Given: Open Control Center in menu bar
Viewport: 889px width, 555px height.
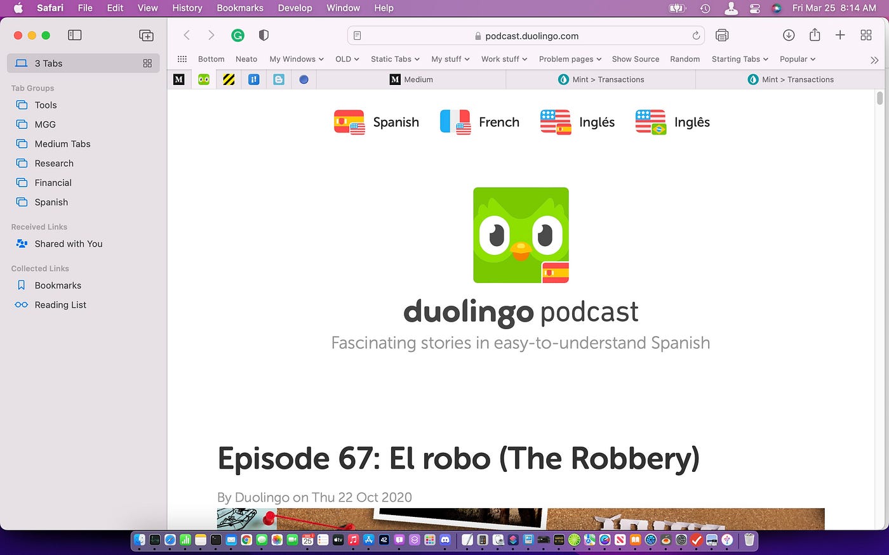Looking at the screenshot, I should [x=755, y=8].
